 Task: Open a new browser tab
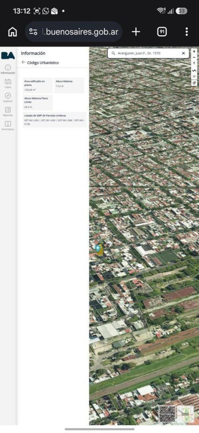pyautogui.click(x=136, y=32)
